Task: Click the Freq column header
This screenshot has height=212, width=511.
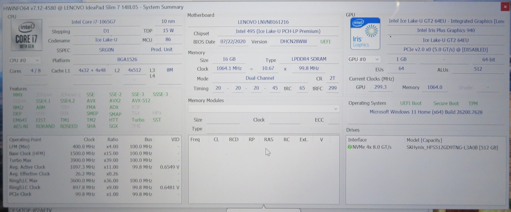Action: click(x=195, y=140)
